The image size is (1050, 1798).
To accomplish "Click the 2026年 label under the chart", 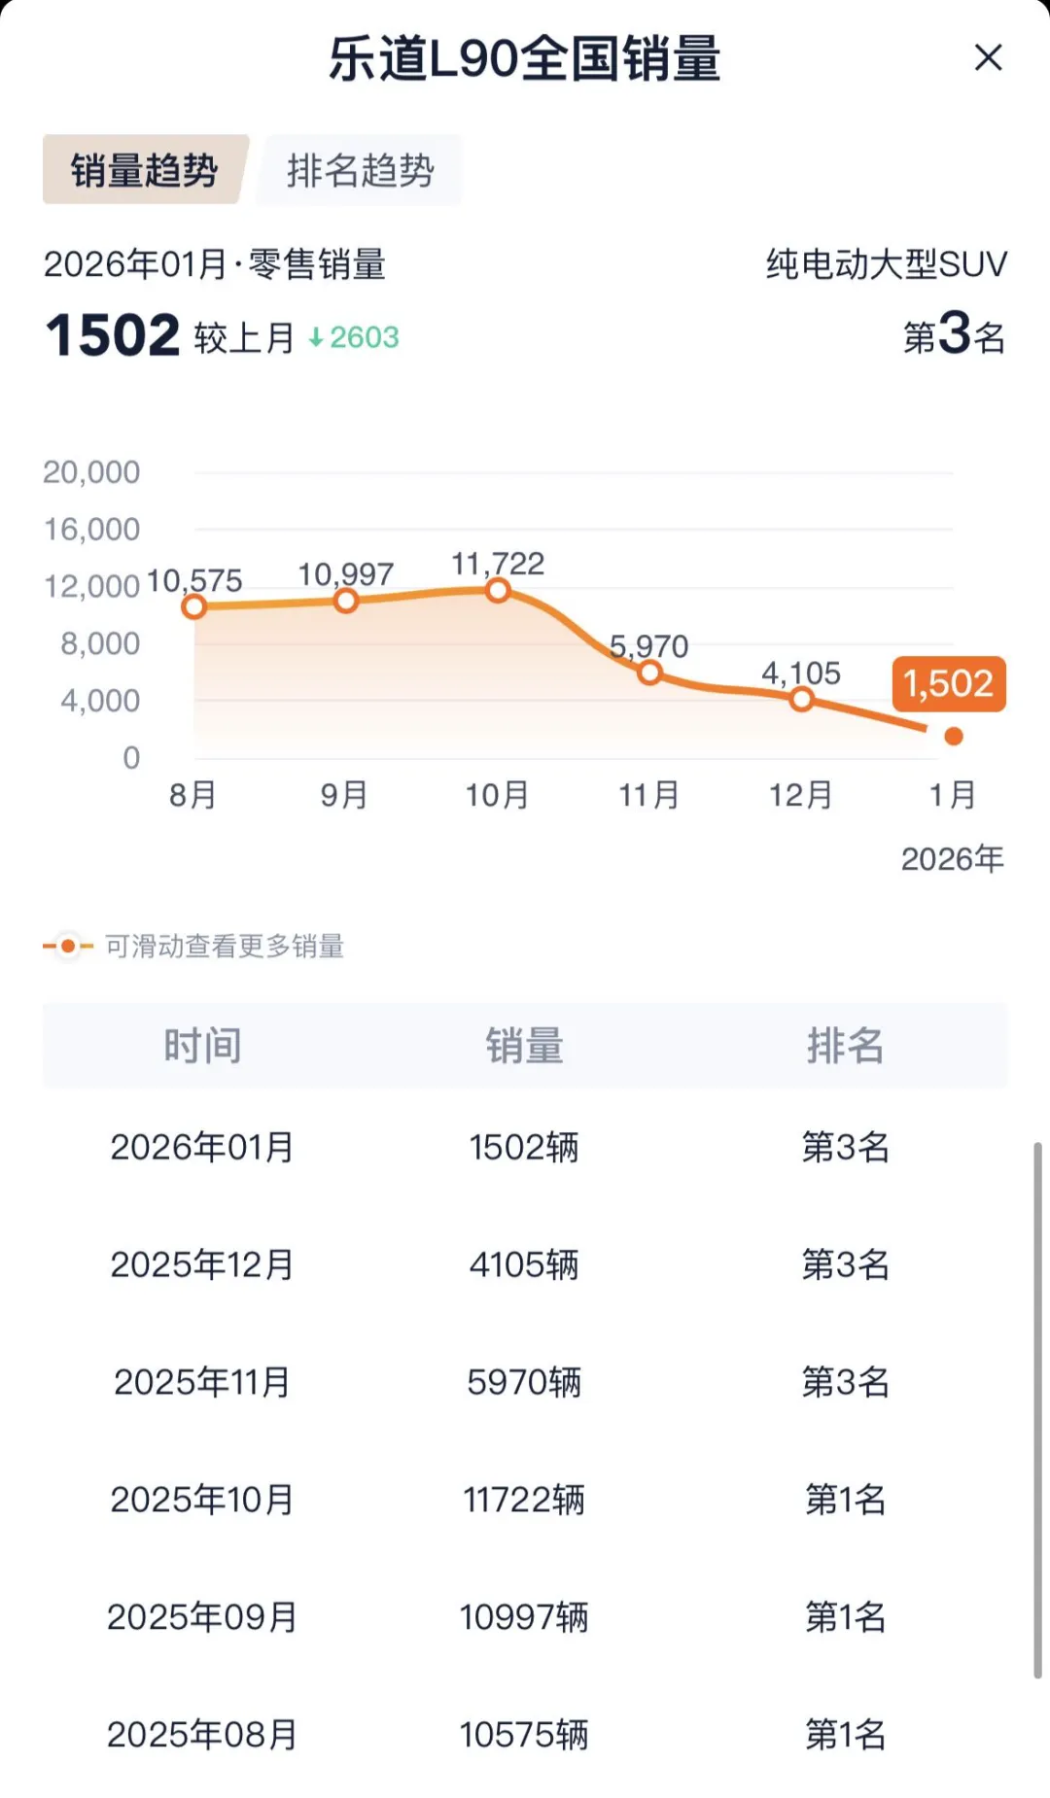I will pos(953,859).
